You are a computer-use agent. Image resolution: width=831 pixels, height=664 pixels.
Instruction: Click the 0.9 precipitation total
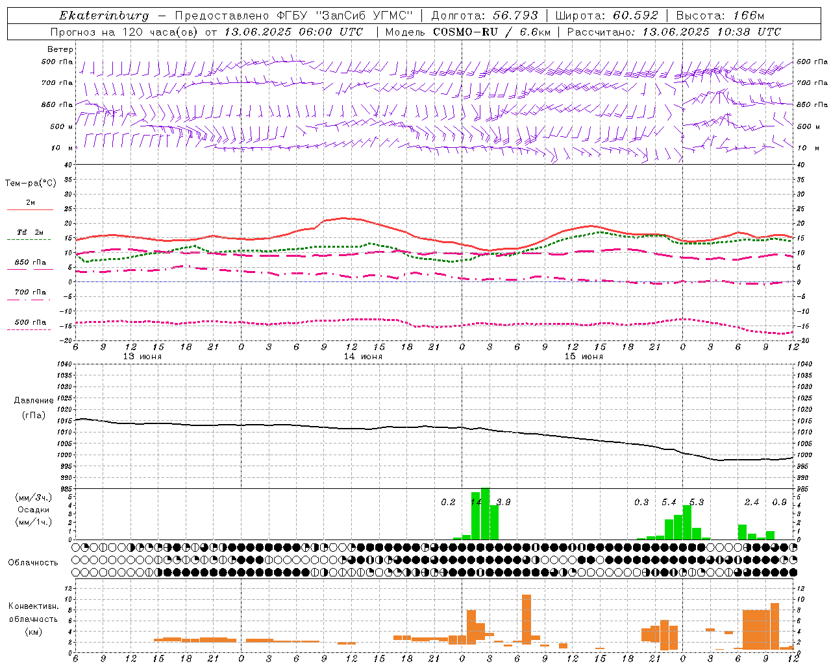(779, 503)
